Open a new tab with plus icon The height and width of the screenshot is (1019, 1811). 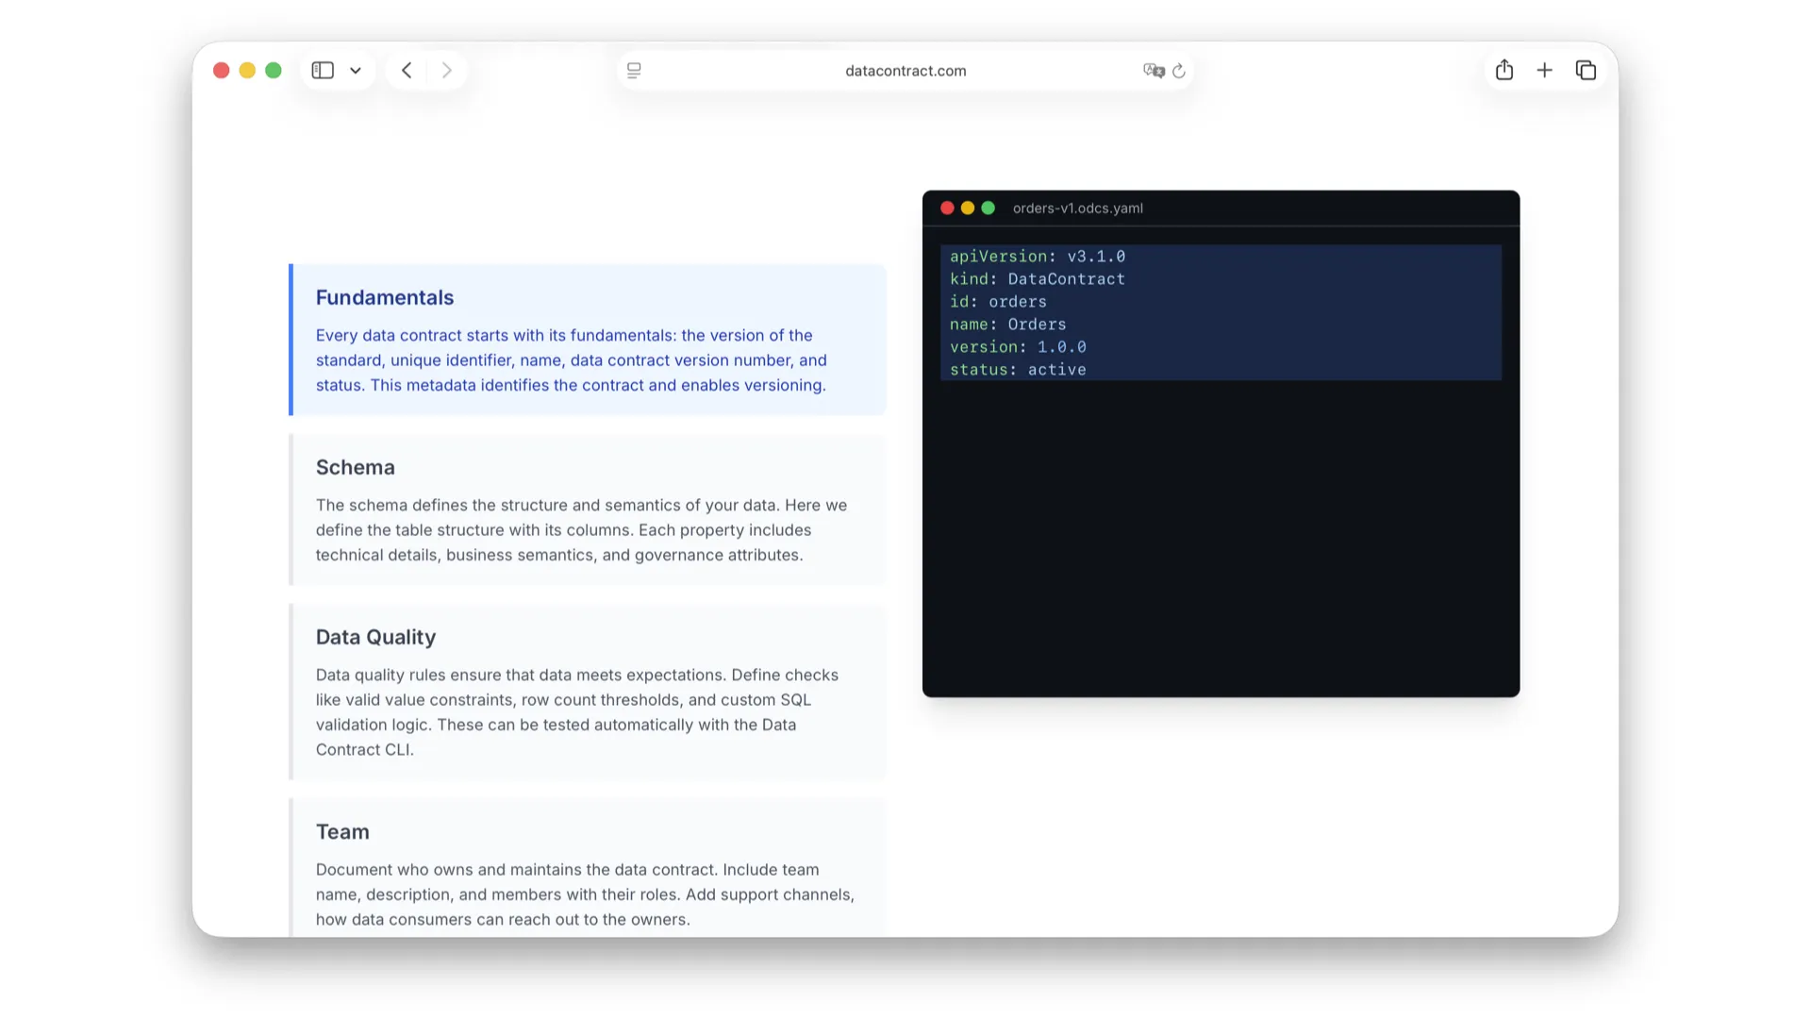1544,71
